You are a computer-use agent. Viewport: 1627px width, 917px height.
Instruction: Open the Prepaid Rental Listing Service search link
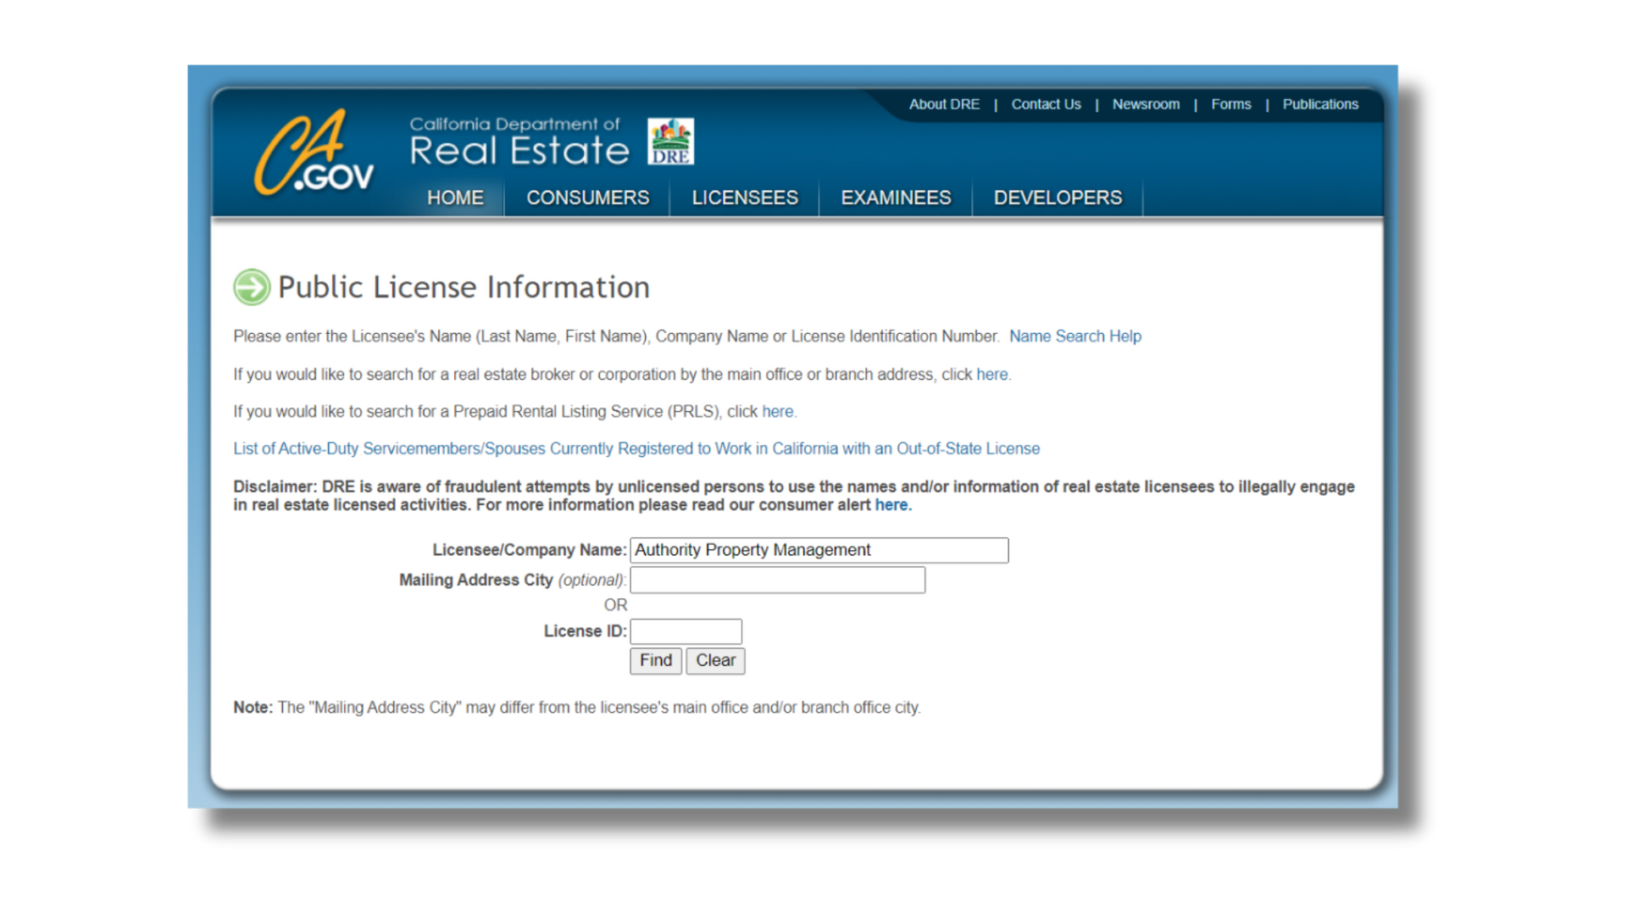(x=777, y=411)
